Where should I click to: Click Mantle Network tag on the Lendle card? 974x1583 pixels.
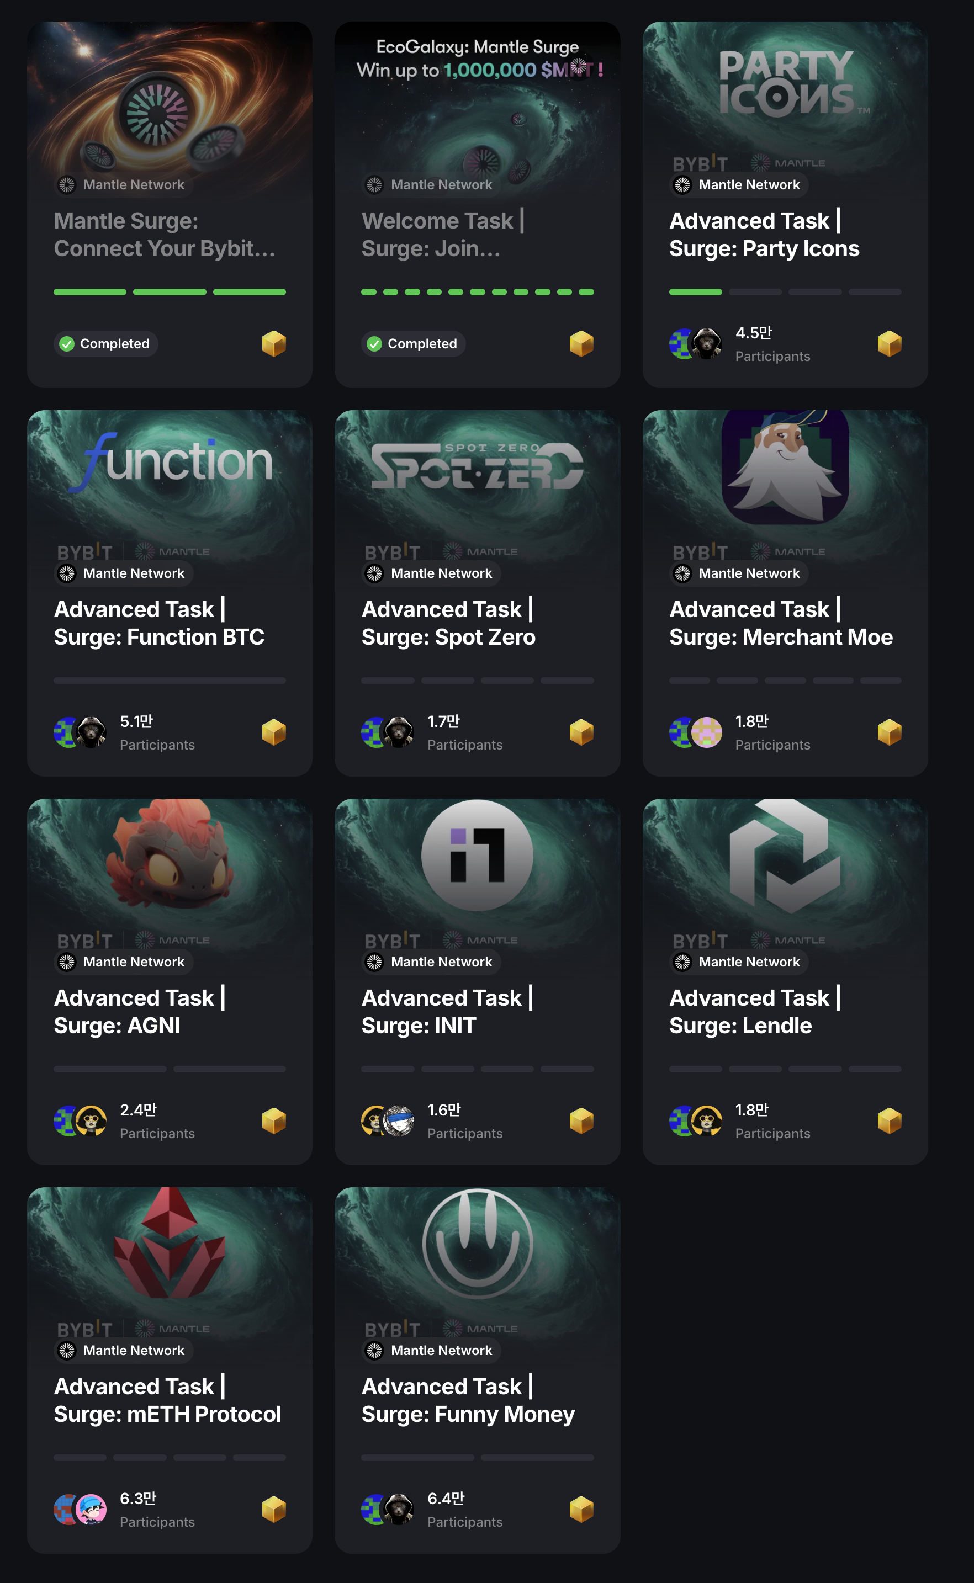[x=739, y=962]
